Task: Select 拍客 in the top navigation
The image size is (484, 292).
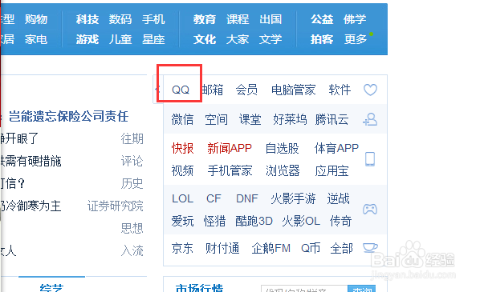Action: click(x=322, y=39)
